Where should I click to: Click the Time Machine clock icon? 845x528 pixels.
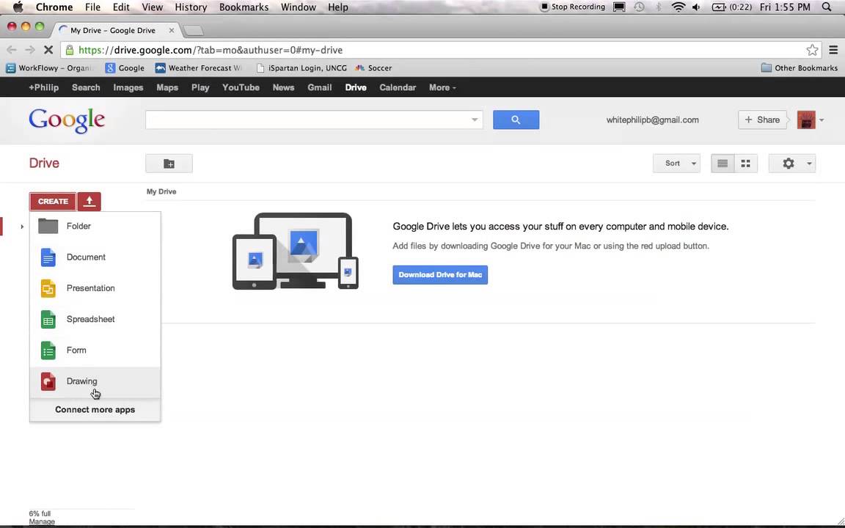point(639,7)
